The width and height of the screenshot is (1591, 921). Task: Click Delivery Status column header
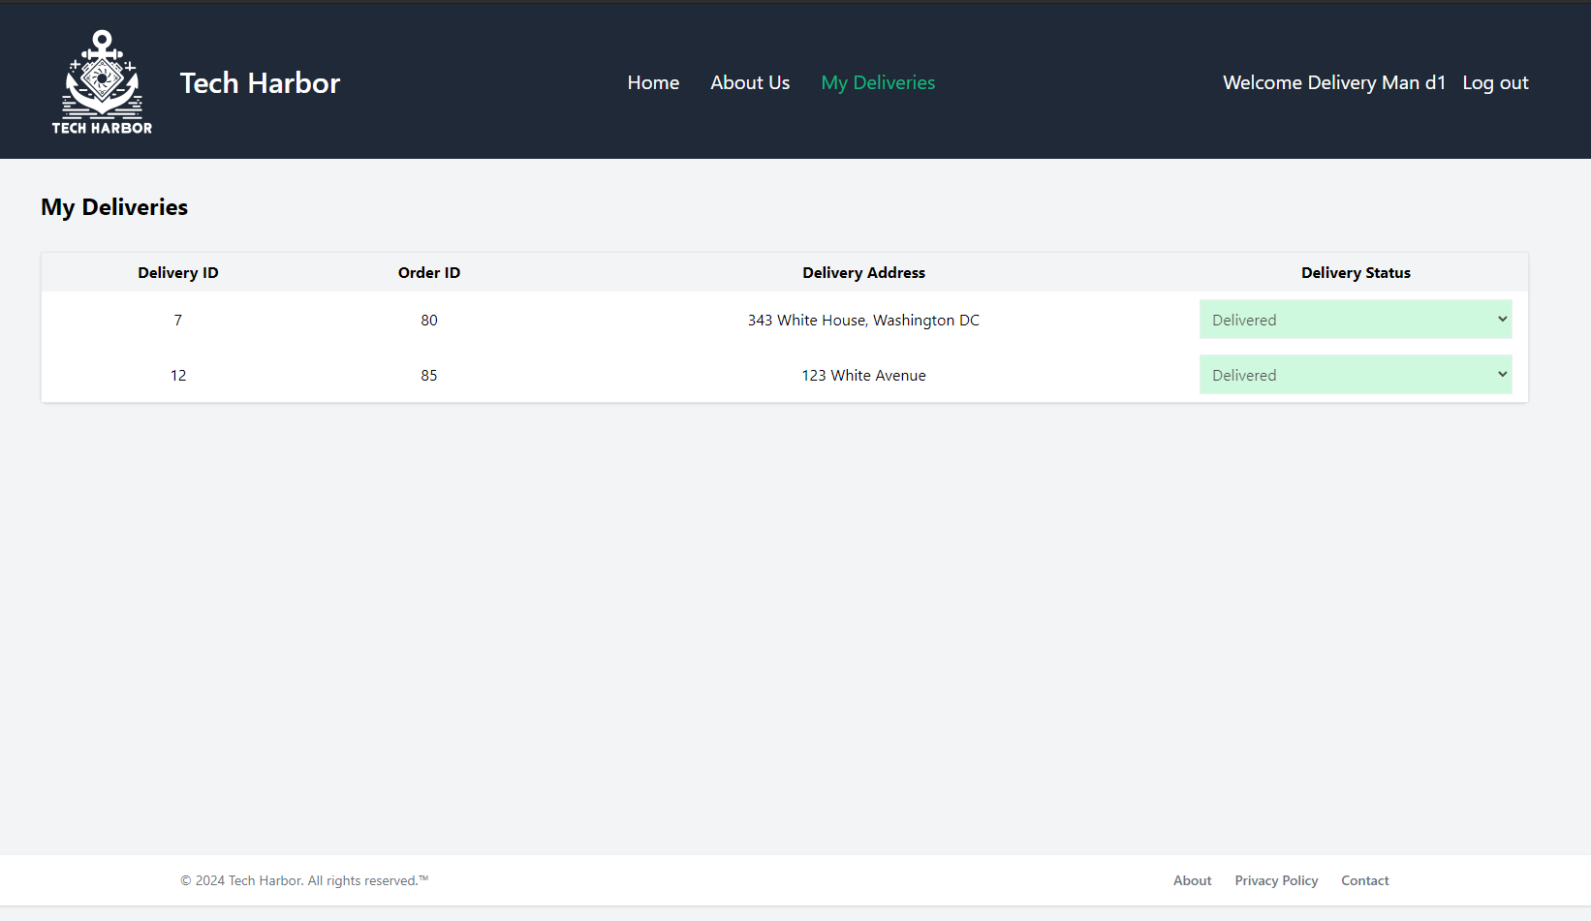(1356, 273)
